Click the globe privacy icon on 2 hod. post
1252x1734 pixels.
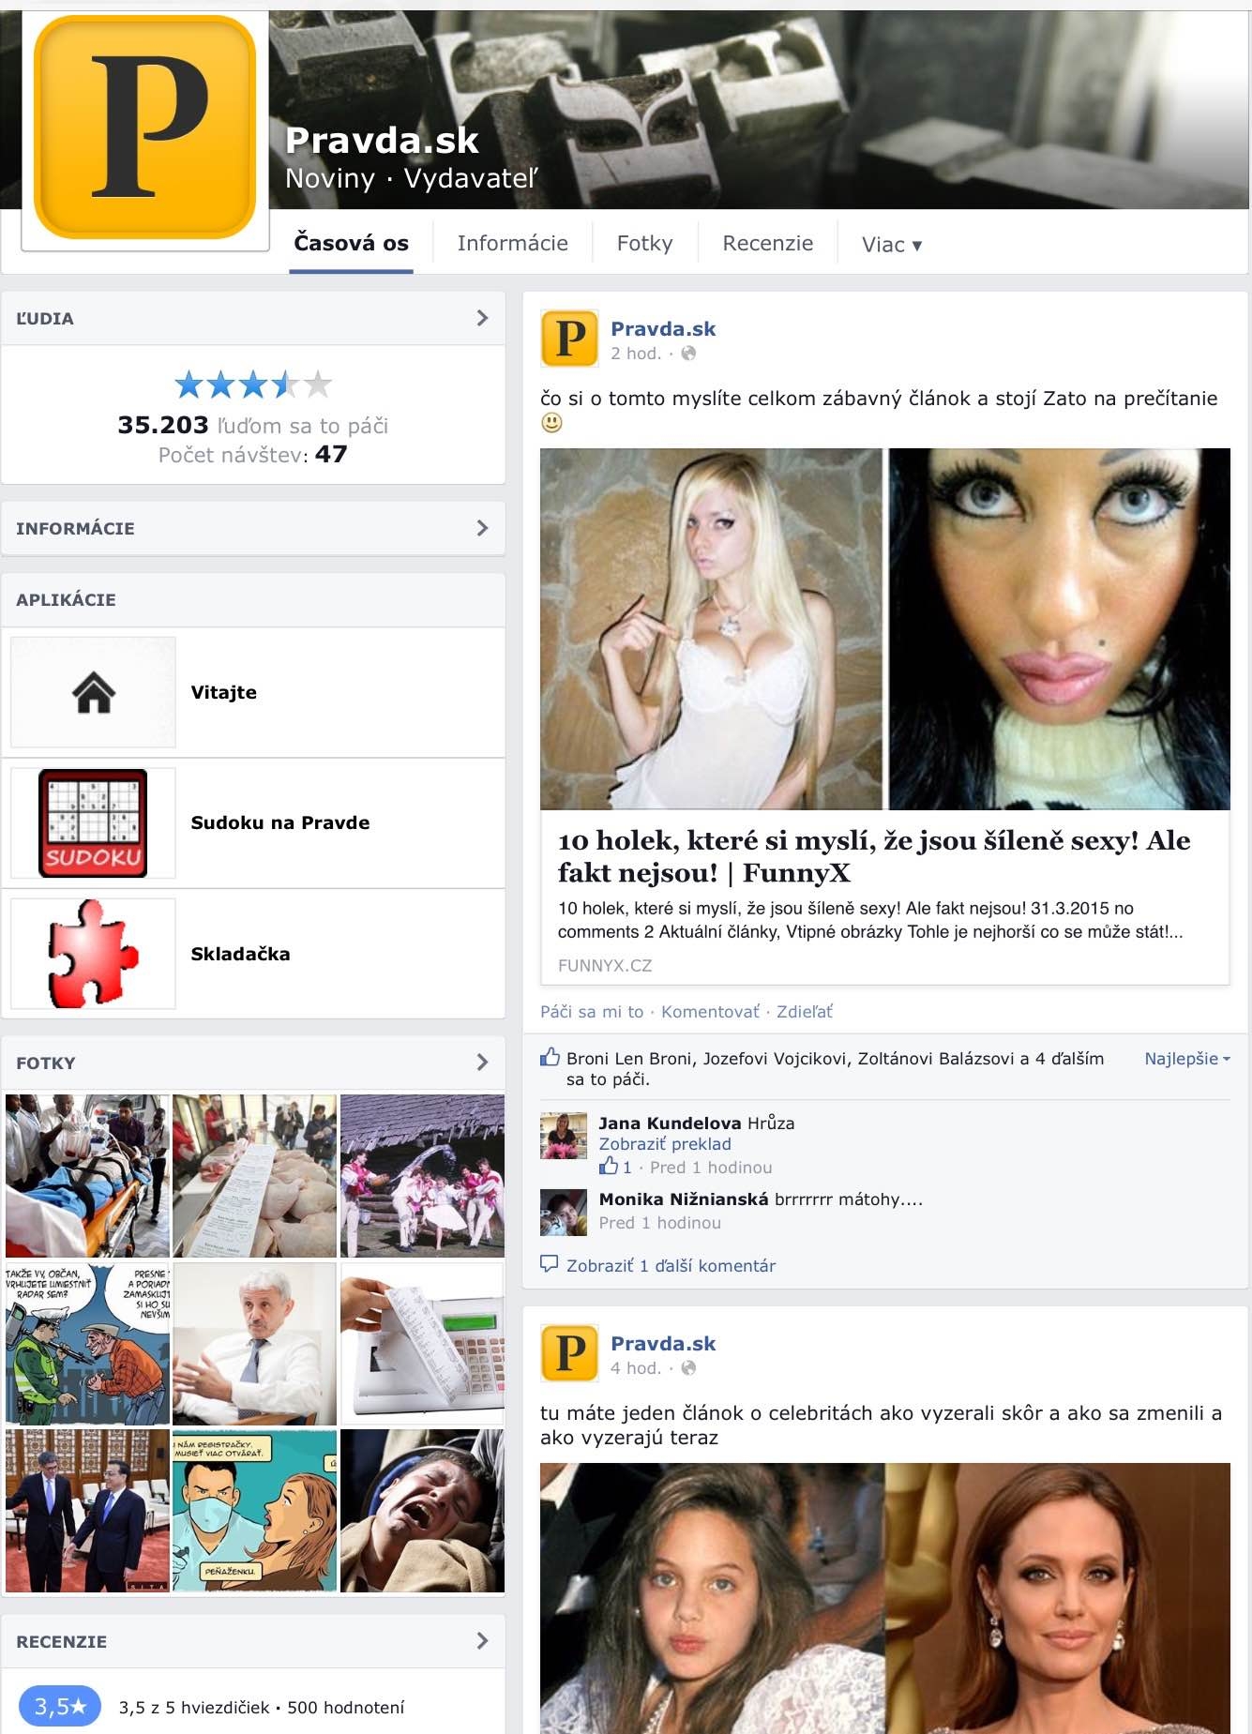pyautogui.click(x=688, y=354)
